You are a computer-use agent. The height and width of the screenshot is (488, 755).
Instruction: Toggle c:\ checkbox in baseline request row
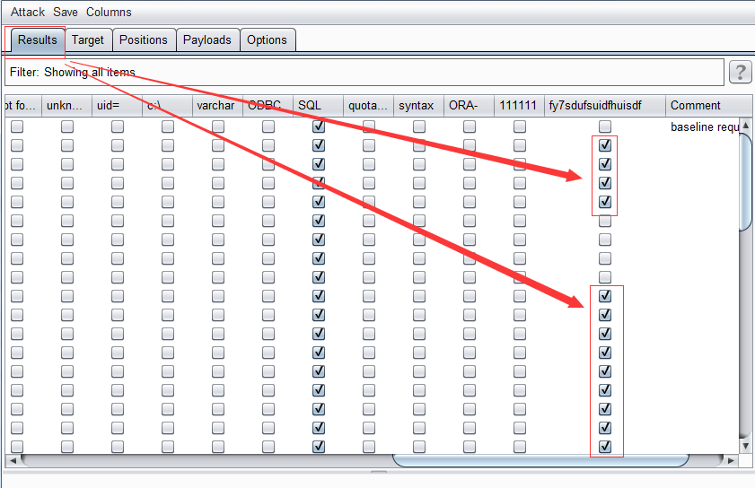168,126
